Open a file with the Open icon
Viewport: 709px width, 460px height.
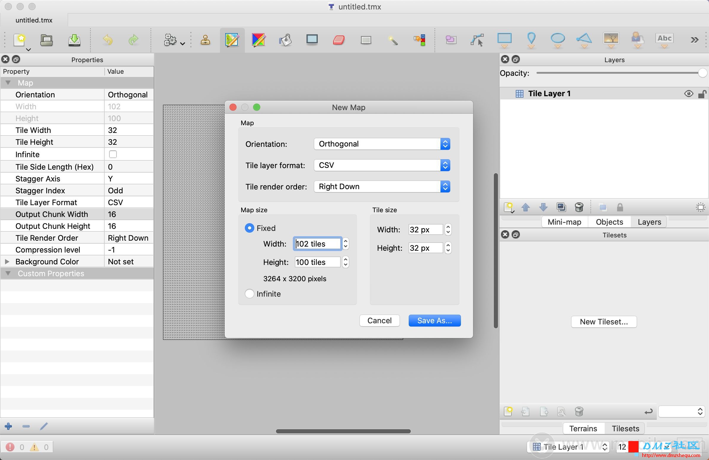pyautogui.click(x=47, y=40)
